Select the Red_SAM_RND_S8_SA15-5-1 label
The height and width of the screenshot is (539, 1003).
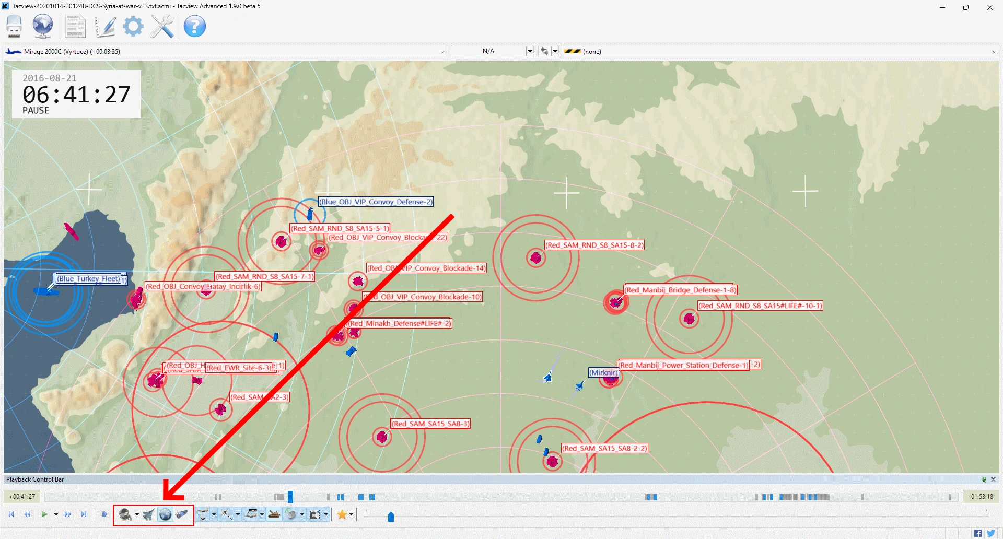340,228
